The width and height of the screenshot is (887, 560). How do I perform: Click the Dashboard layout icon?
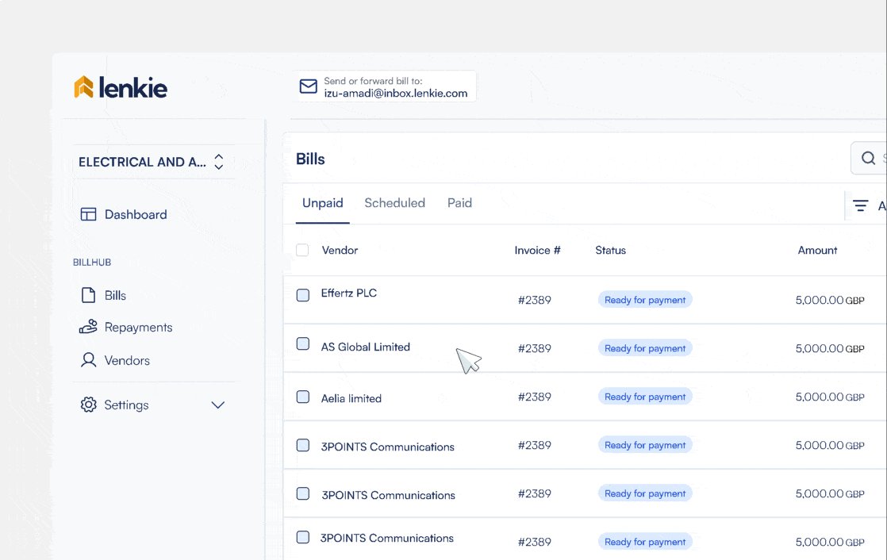point(88,214)
